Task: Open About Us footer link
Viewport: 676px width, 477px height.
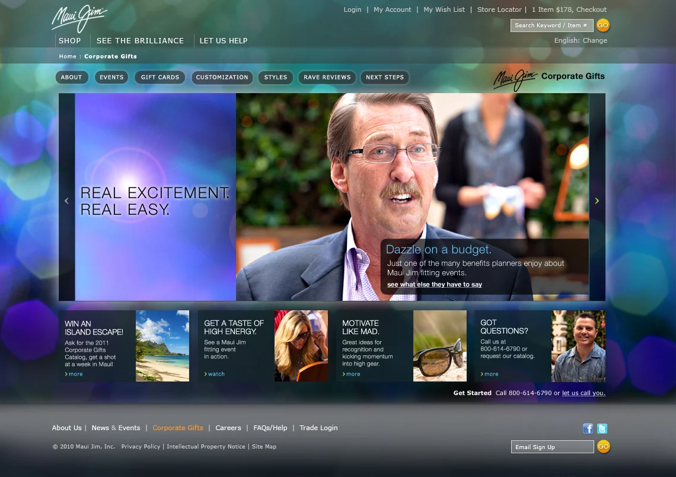Action: tap(67, 428)
